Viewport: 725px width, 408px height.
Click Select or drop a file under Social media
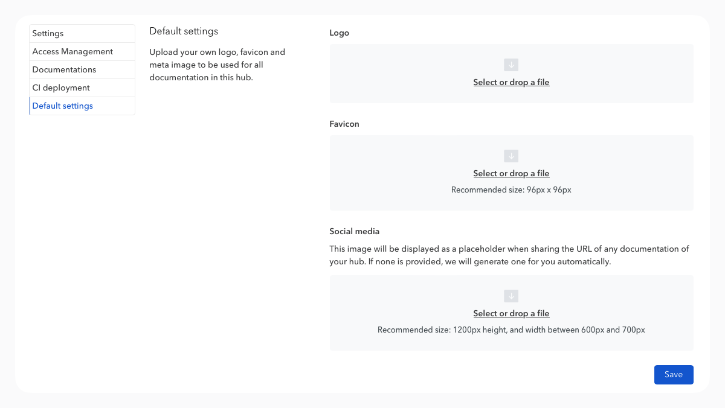(x=511, y=313)
